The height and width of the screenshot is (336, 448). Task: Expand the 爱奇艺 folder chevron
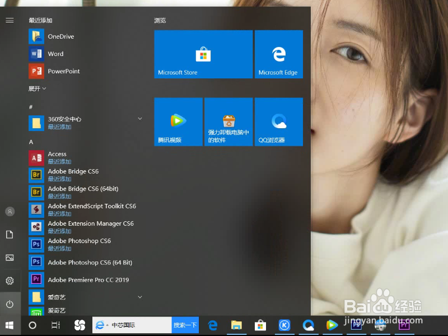click(140, 297)
